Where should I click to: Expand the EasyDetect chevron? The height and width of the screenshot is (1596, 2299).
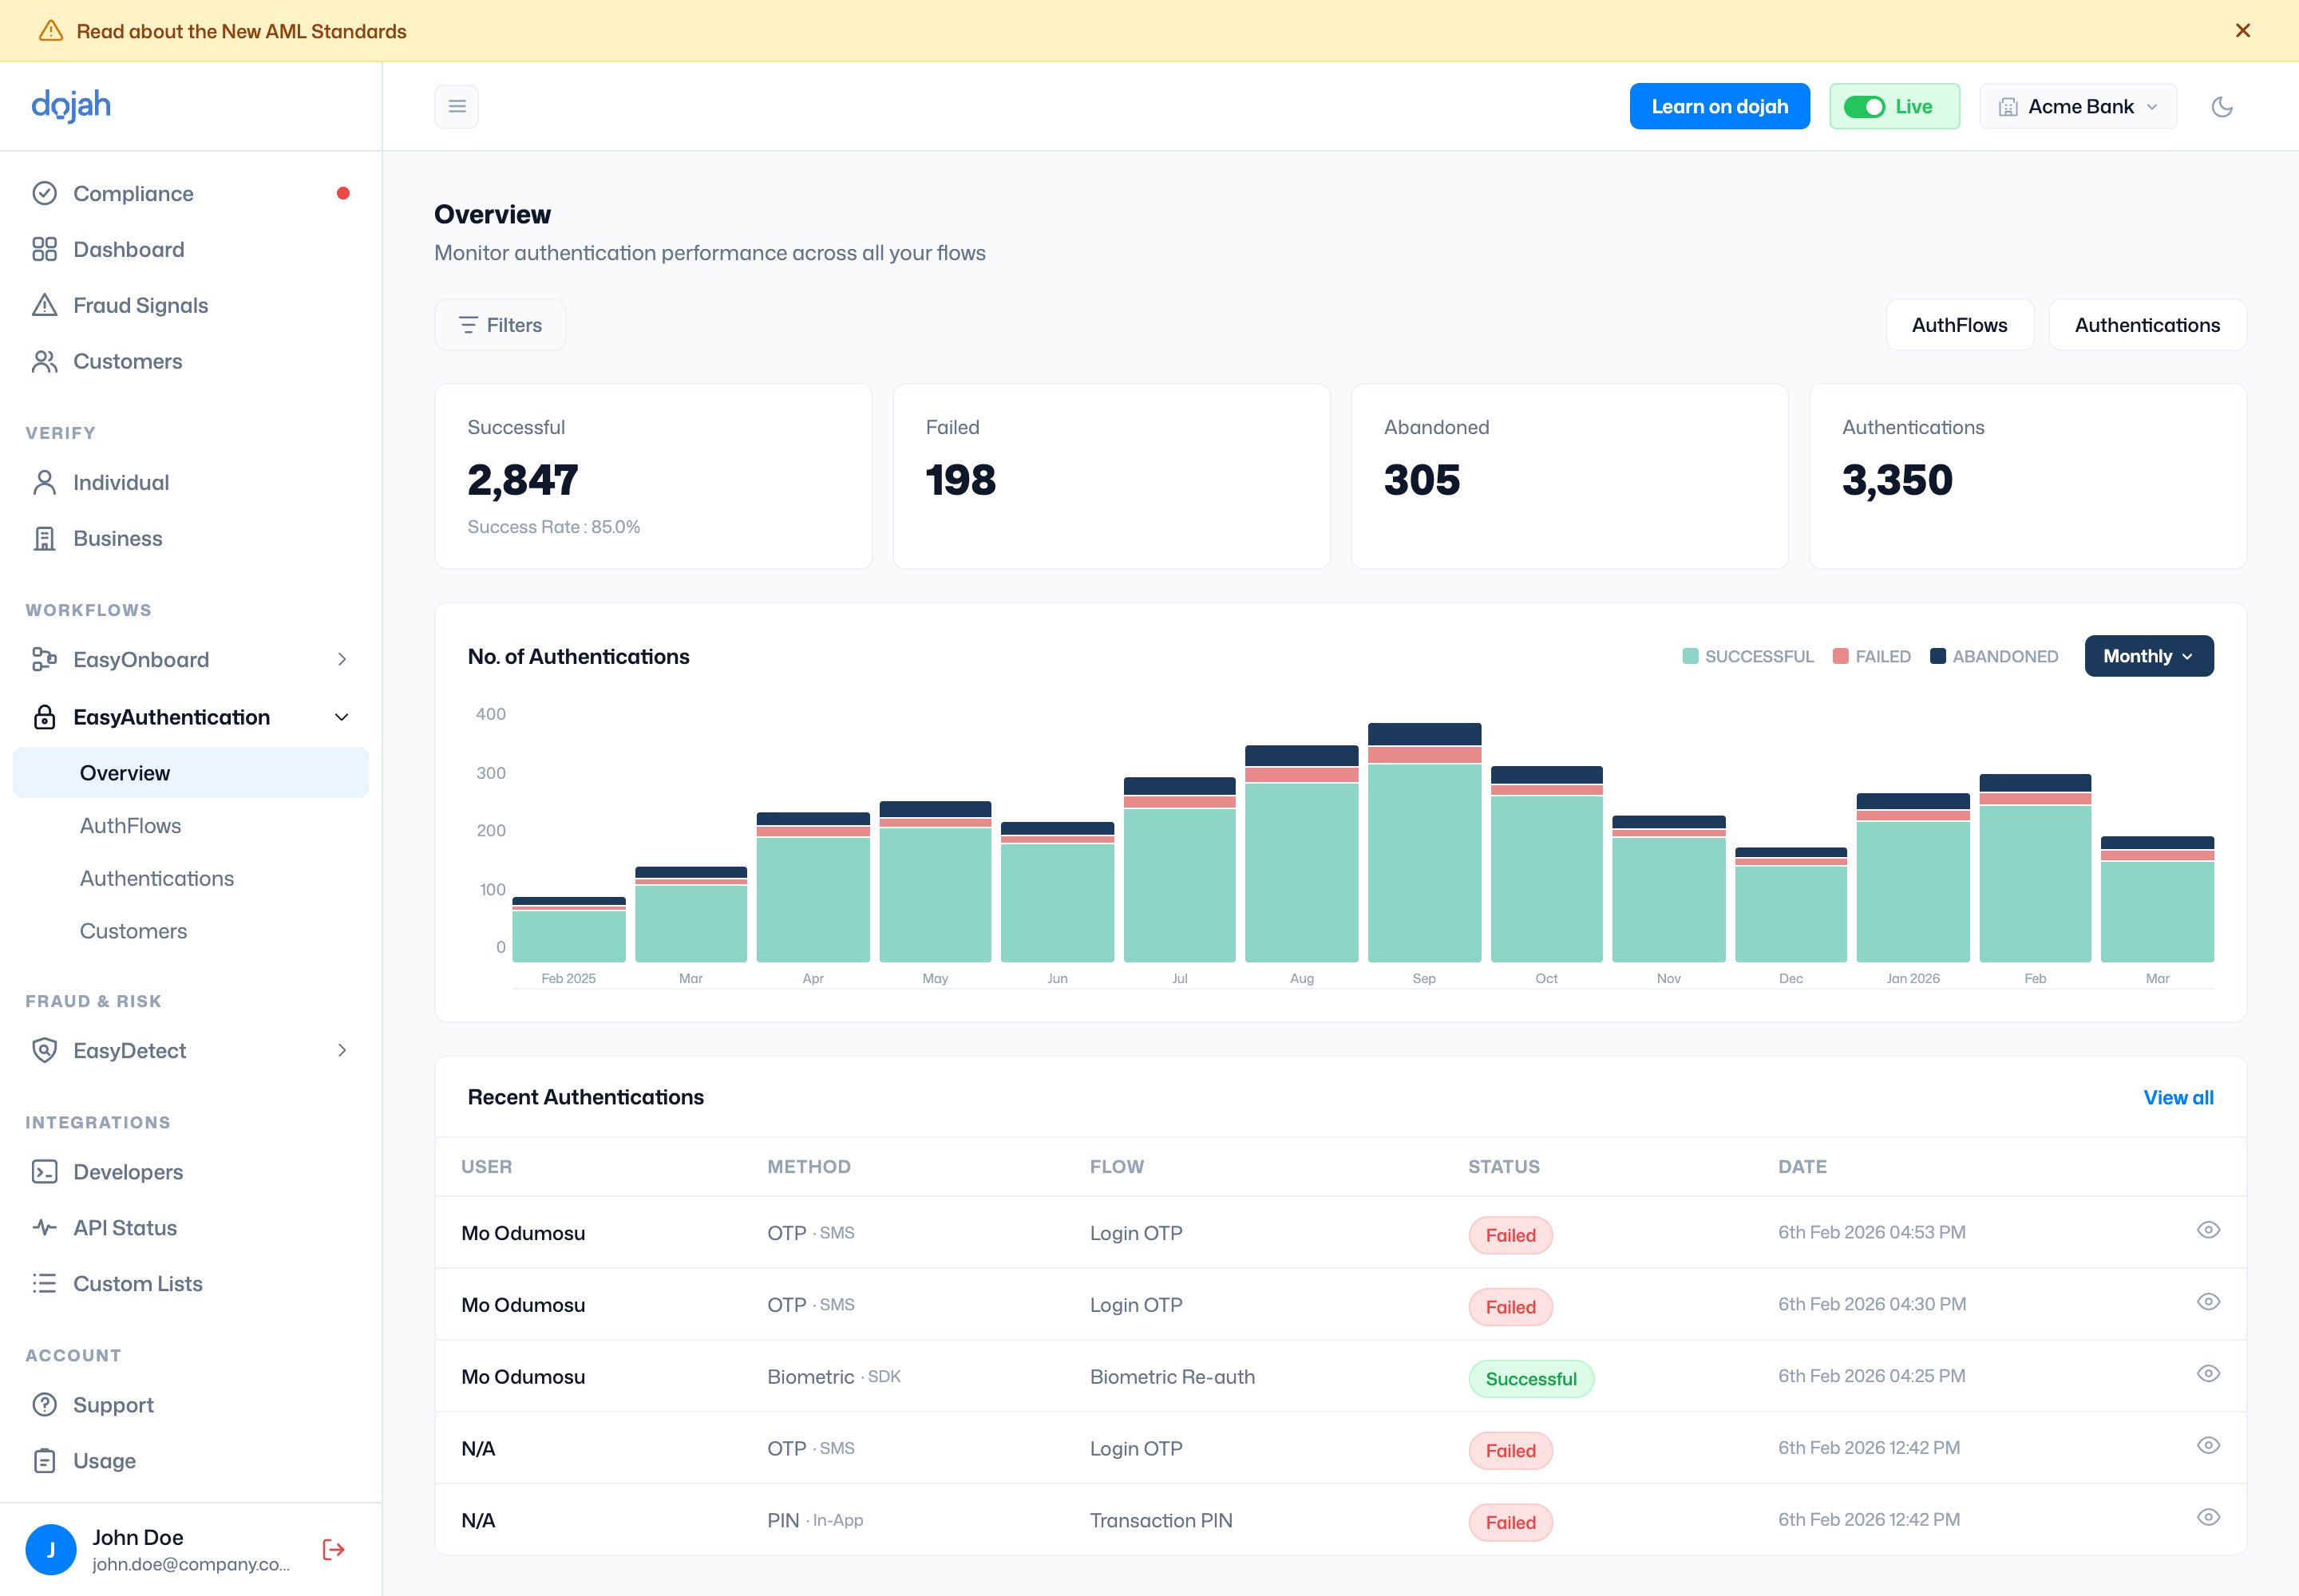[342, 1050]
